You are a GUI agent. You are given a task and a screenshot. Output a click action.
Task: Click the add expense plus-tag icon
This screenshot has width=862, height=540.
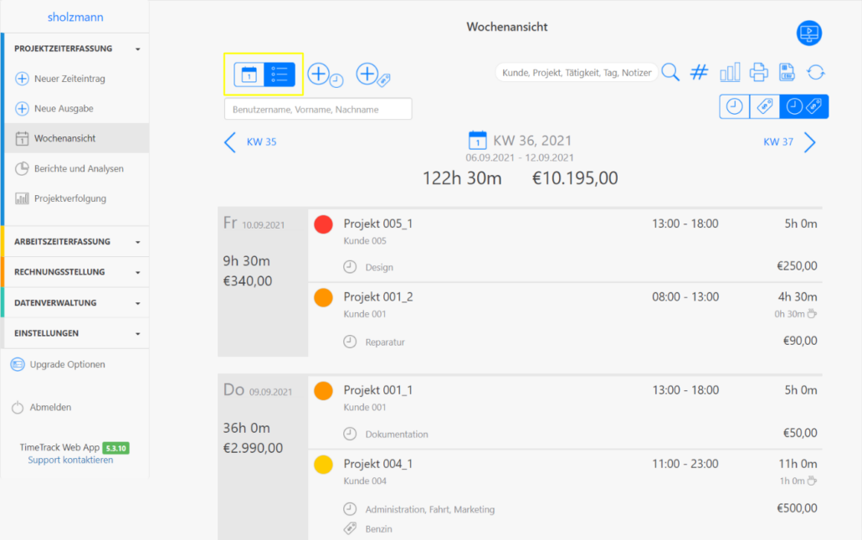click(x=373, y=75)
